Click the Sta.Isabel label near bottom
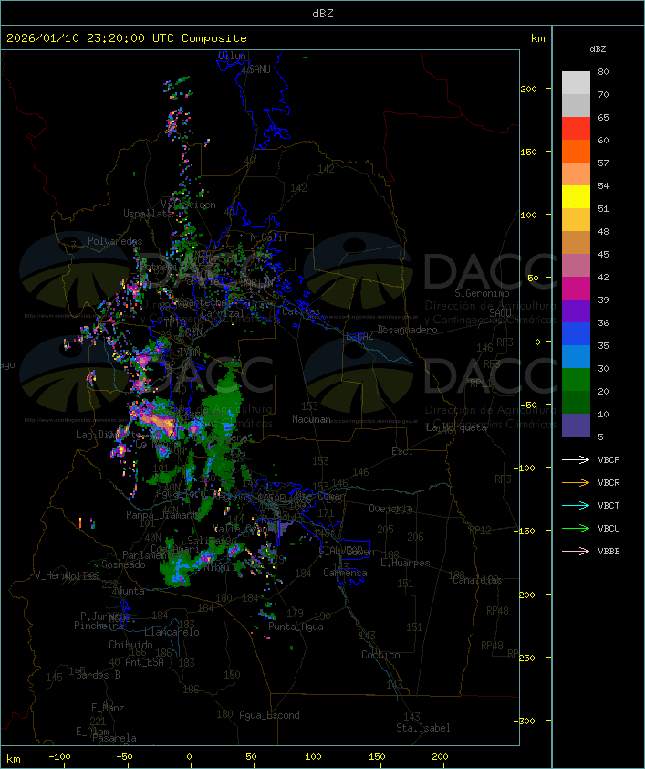This screenshot has height=769, width=645. (422, 728)
